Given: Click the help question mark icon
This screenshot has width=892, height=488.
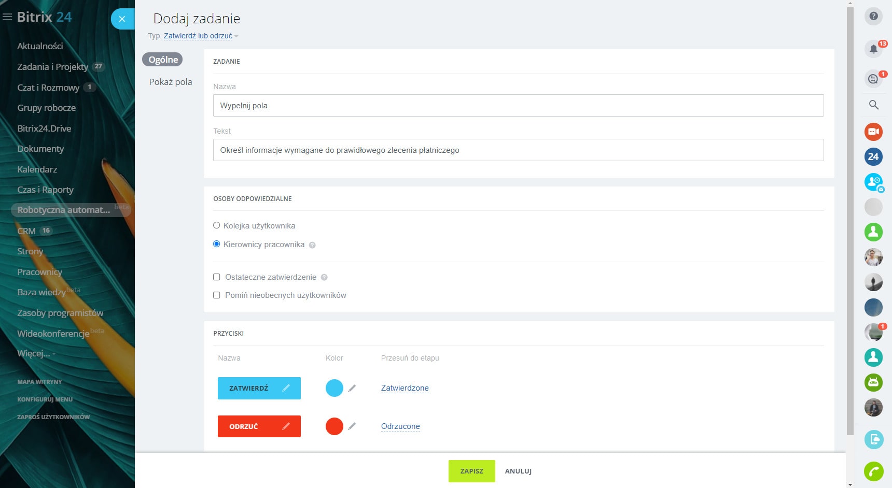Looking at the screenshot, I should 873,16.
